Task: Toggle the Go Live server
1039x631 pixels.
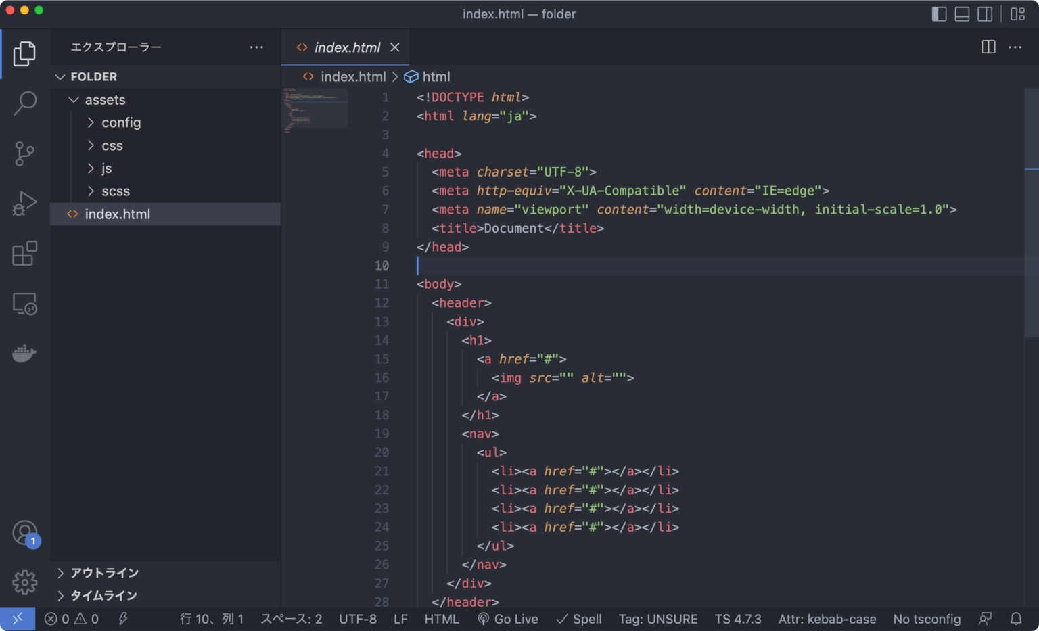Action: 507,619
